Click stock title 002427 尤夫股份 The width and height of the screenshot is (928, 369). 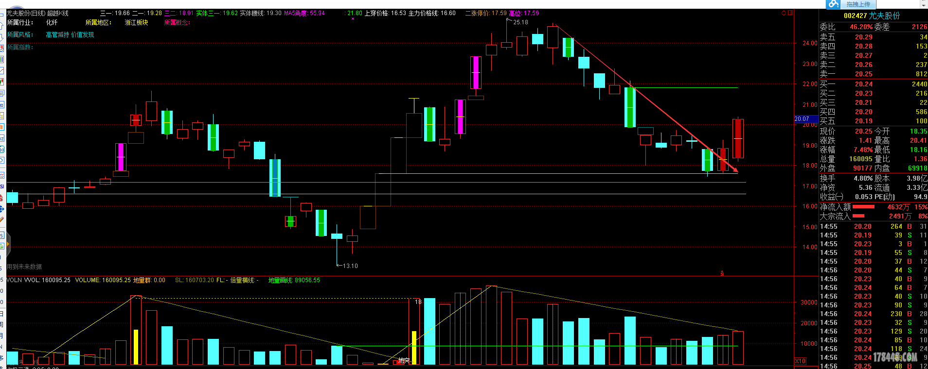coord(872,16)
